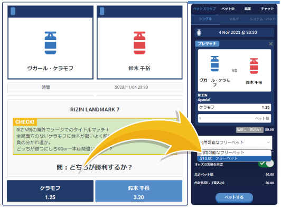This screenshot has height=208, width=281.
Task: Click the ベット額 amount input field
Action: pos(235,118)
